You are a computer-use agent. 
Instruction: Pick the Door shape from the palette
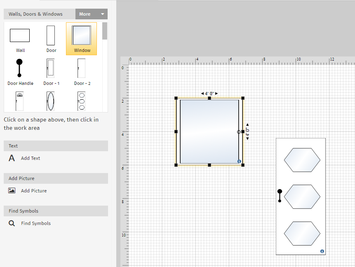51,36
